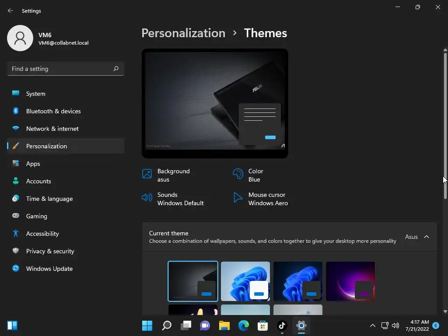Open Time & language settings

coord(66,199)
